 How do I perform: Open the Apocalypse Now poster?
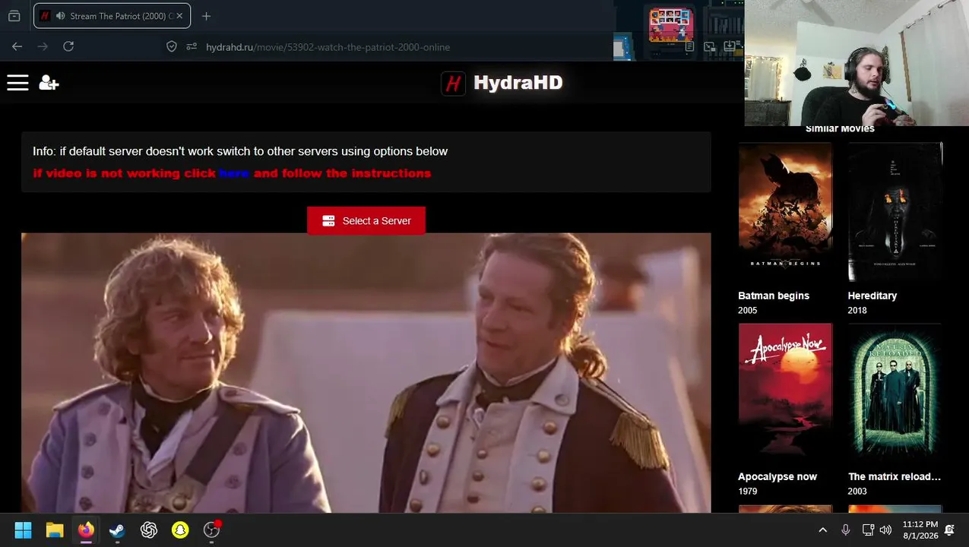[x=785, y=393]
